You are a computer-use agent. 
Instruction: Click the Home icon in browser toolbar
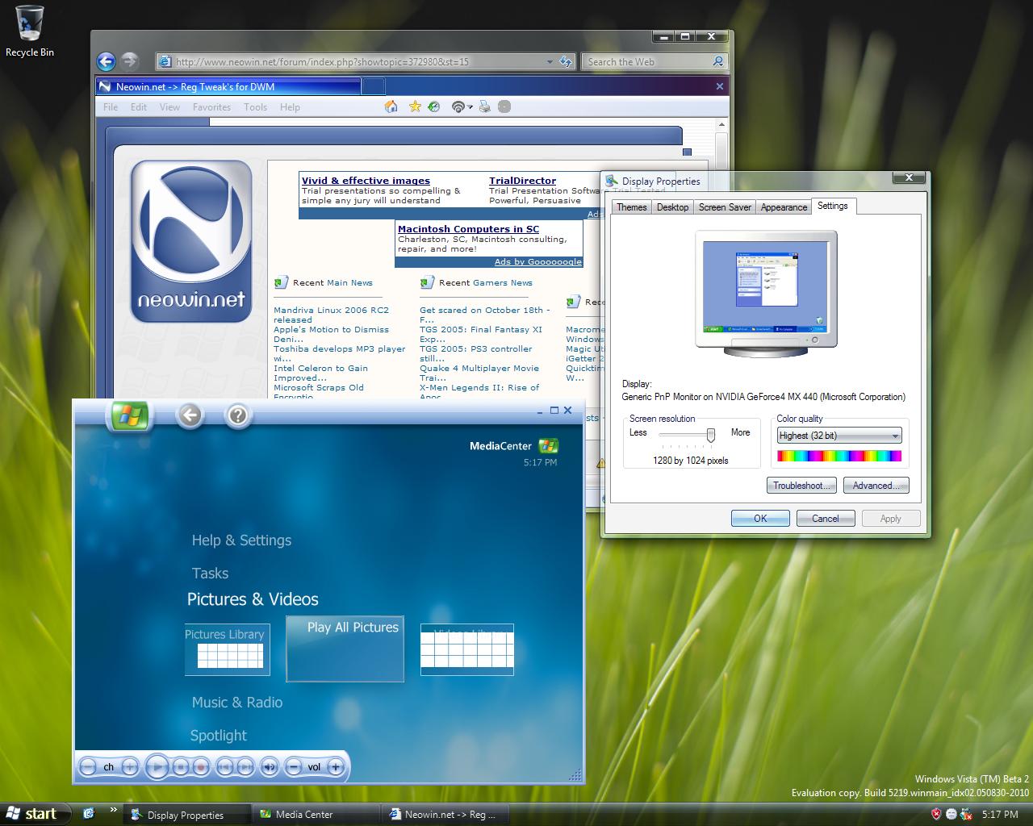click(391, 106)
